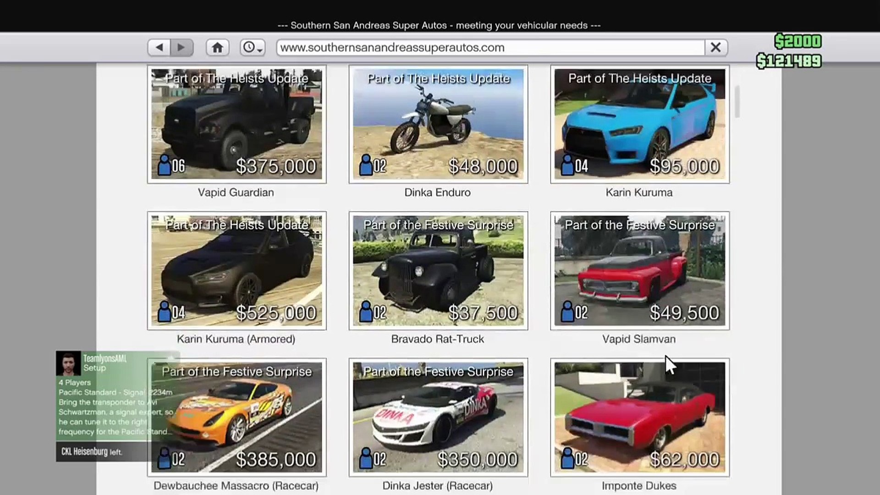The width and height of the screenshot is (880, 495).
Task: Open the Dewbauchee Massacro (Racecar) listing
Action: (x=236, y=417)
